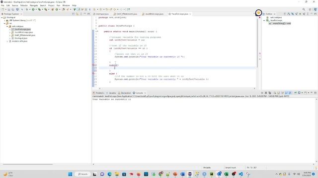Click the New Java Class toolbar icon
The image size is (318, 178).
point(57,9)
